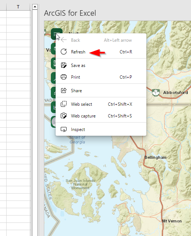Viewport: 191px width, 236px height.
Task: Click the Abbotsford label on map
Action: click(176, 93)
